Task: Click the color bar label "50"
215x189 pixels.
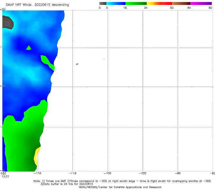Action: pyautogui.click(x=172, y=8)
